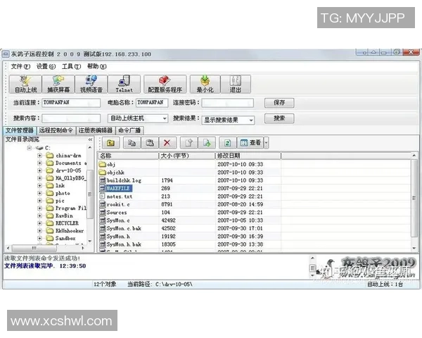Click the download file icon
Screen dimensions: 422x338
206,142
